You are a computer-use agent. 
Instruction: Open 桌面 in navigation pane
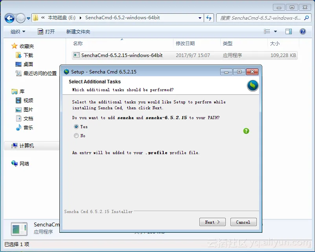coord(24,64)
